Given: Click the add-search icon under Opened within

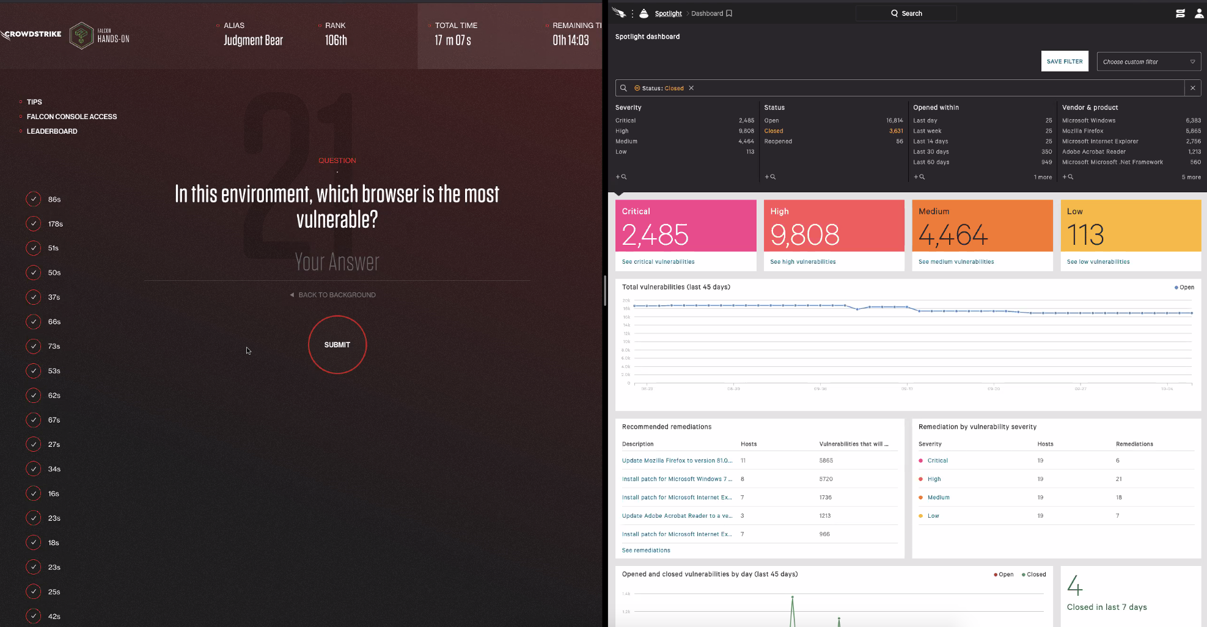Looking at the screenshot, I should tap(919, 177).
